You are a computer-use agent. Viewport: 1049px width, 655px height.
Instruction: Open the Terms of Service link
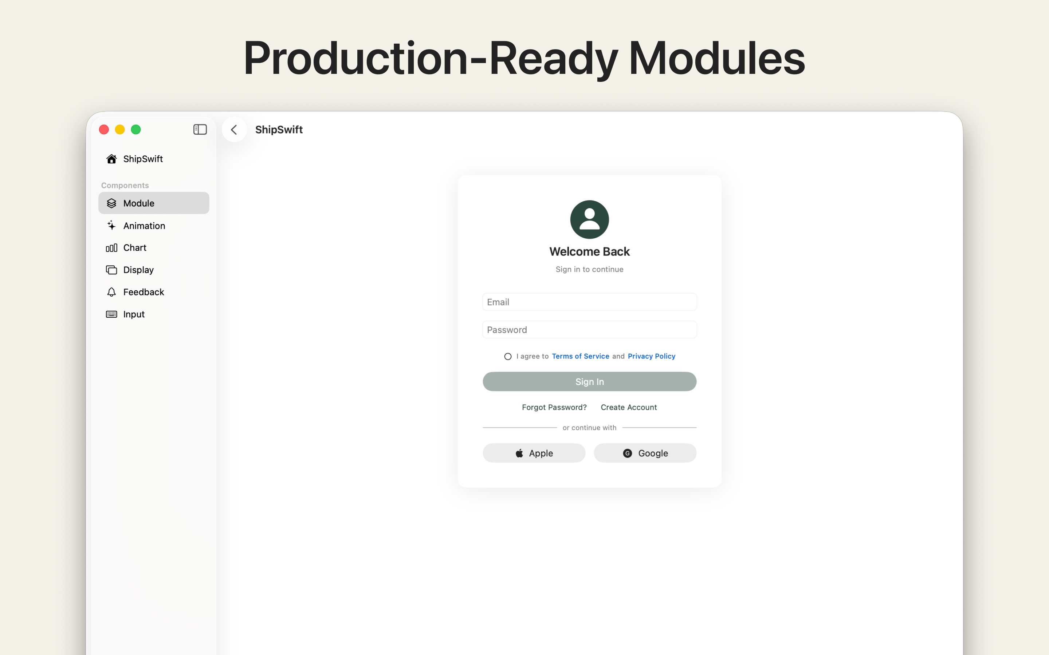click(x=581, y=356)
